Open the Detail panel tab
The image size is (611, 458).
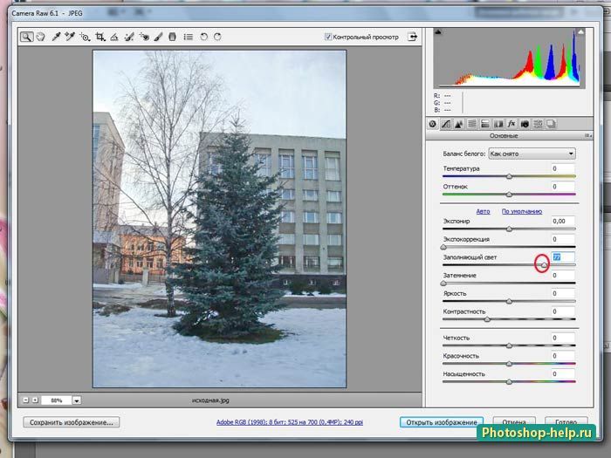pyautogui.click(x=459, y=124)
